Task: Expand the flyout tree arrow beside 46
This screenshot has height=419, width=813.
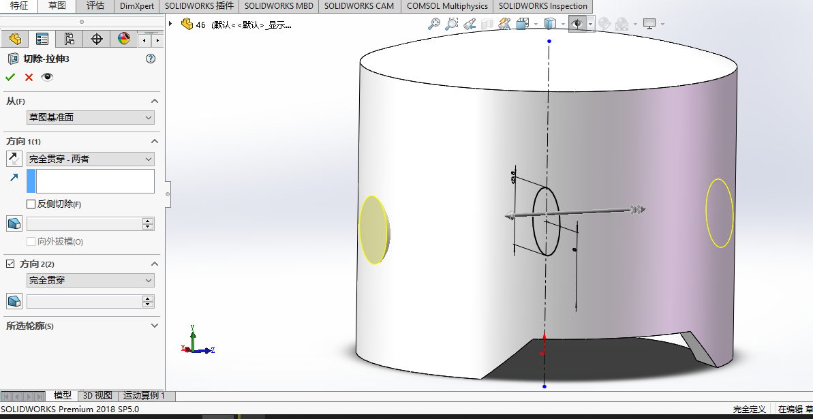Action: (x=170, y=24)
